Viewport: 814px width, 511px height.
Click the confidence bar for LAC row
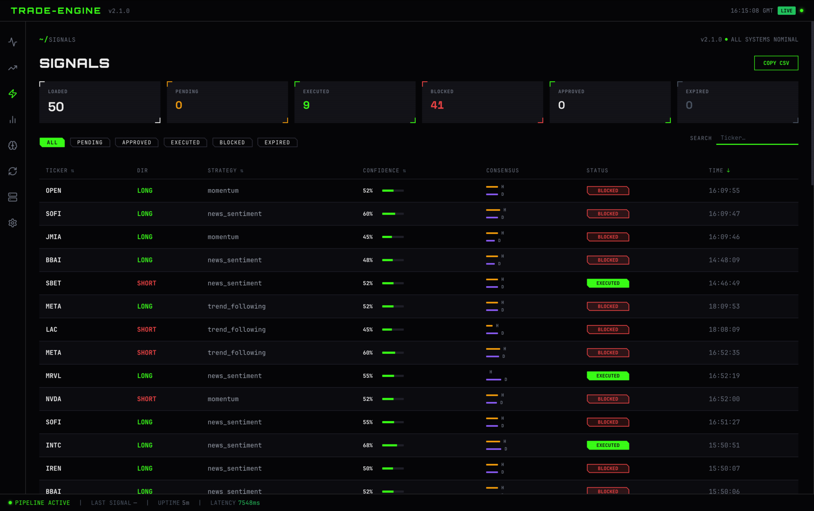tap(393, 329)
